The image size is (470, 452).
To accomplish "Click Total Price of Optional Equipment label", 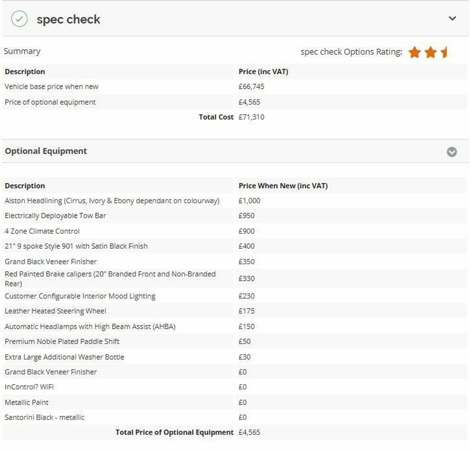I will pyautogui.click(x=174, y=432).
